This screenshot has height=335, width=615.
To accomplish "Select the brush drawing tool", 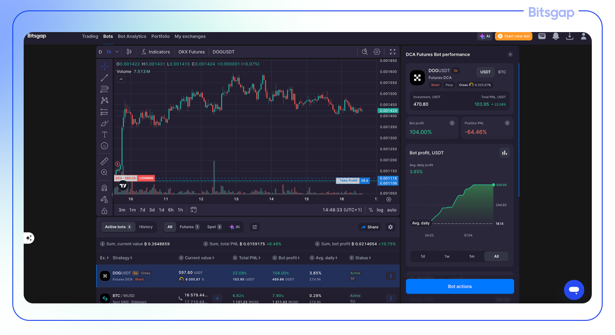I will click(x=105, y=123).
